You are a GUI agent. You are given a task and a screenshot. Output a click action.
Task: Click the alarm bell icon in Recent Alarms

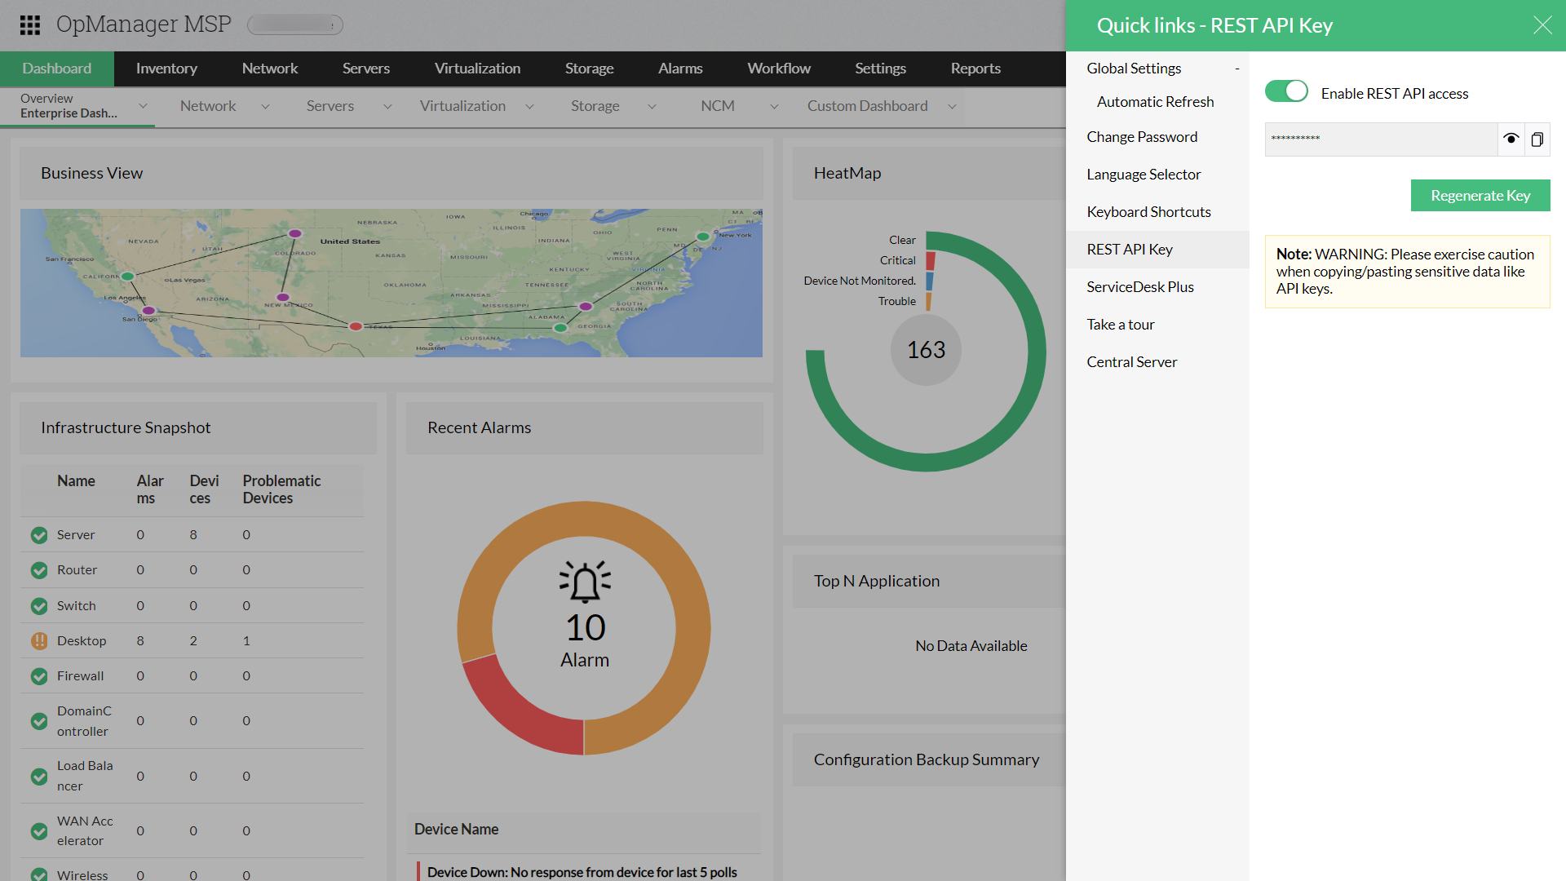point(585,582)
